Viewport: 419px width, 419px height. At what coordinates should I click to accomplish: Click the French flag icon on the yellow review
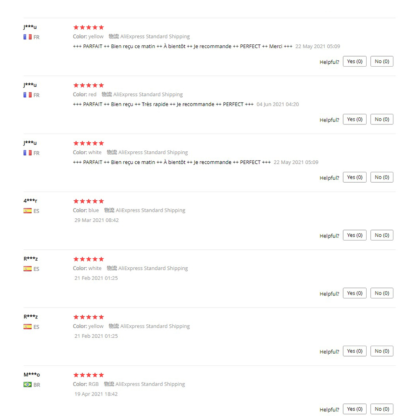(x=28, y=37)
